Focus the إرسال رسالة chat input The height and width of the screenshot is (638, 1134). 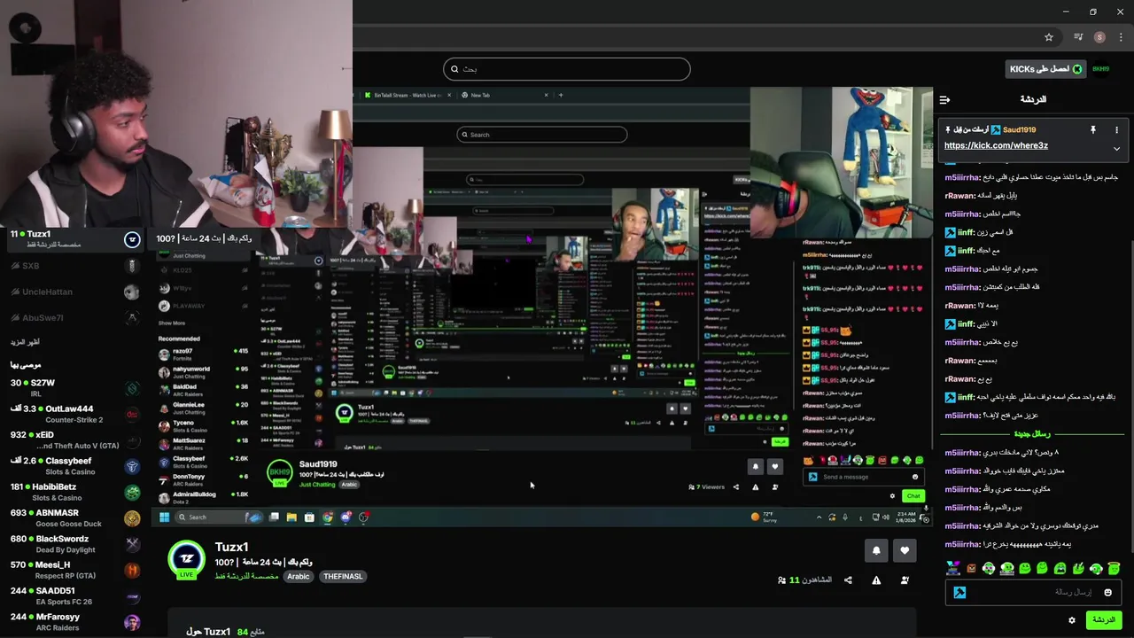tap(1033, 592)
